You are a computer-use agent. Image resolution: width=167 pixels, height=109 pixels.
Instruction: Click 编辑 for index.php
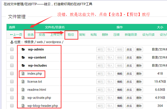click(120, 74)
